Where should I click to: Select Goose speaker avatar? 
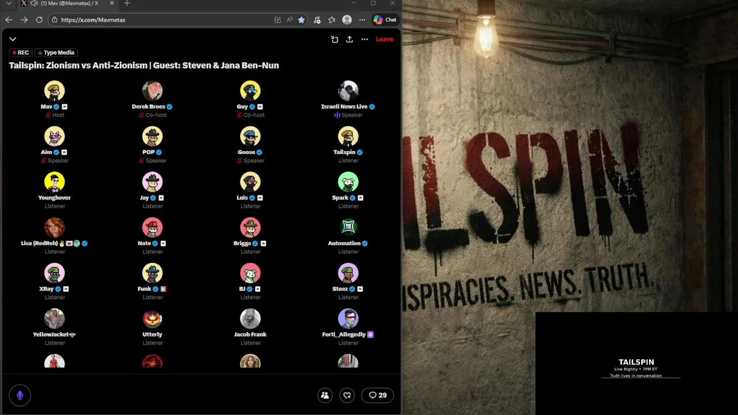250,137
